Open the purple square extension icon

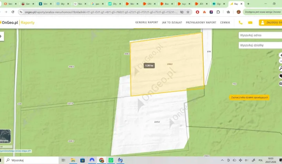(211, 12)
